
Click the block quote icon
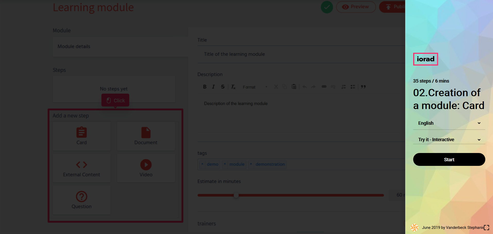tap(363, 87)
